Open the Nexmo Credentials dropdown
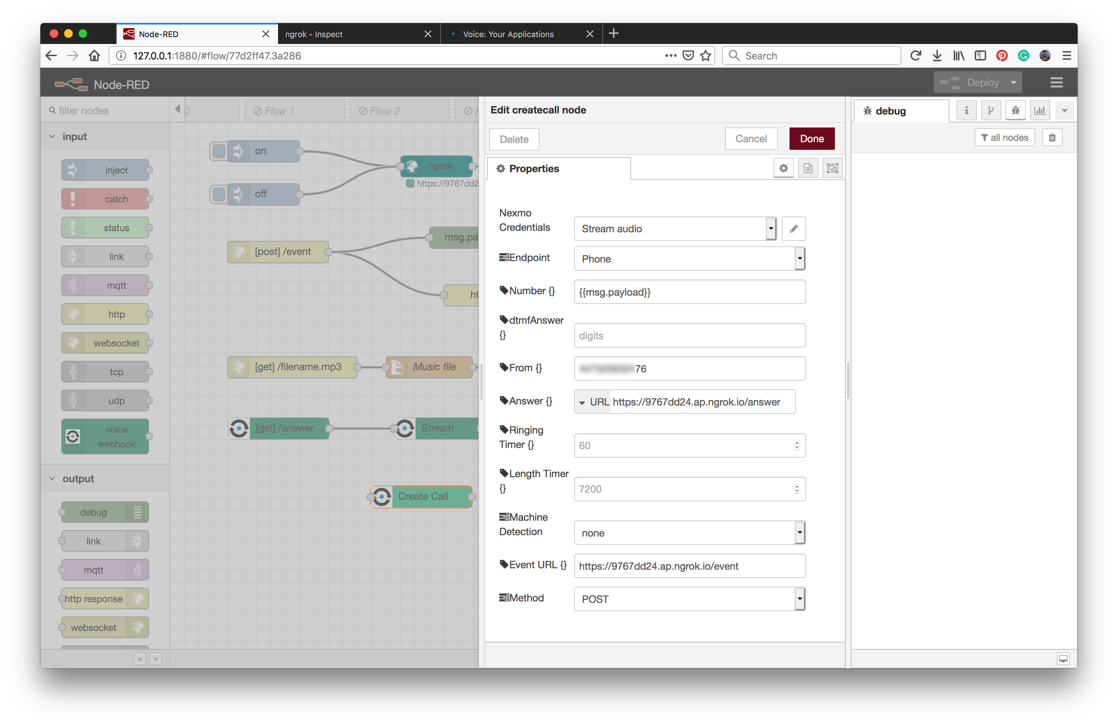Image resolution: width=1118 pixels, height=726 pixels. coord(675,229)
